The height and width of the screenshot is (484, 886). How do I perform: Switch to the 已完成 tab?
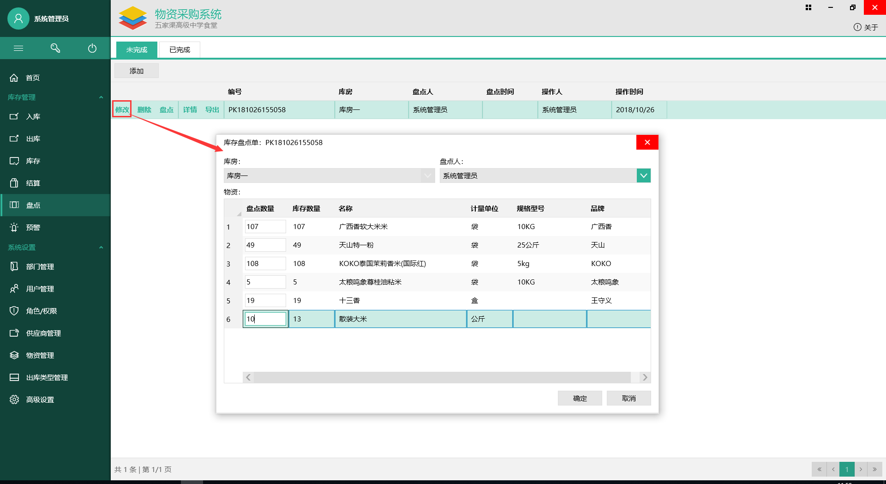(x=180, y=49)
